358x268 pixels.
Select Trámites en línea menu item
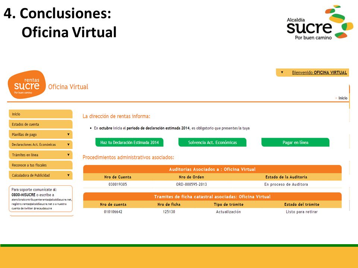[x=41, y=155]
